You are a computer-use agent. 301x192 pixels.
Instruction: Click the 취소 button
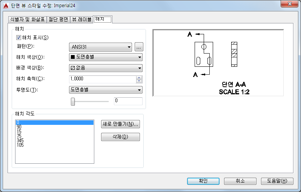240,181
